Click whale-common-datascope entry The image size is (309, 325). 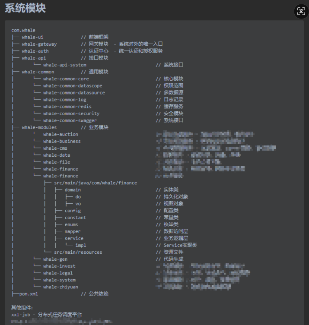tap(73, 86)
